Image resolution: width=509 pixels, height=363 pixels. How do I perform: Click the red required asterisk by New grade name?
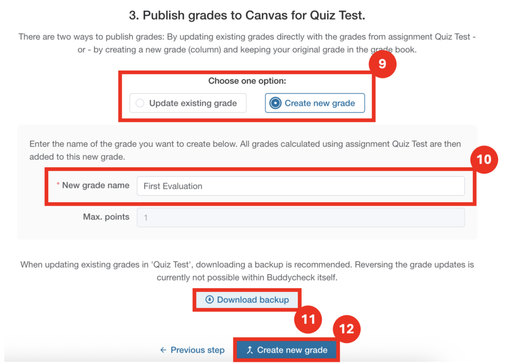point(58,185)
